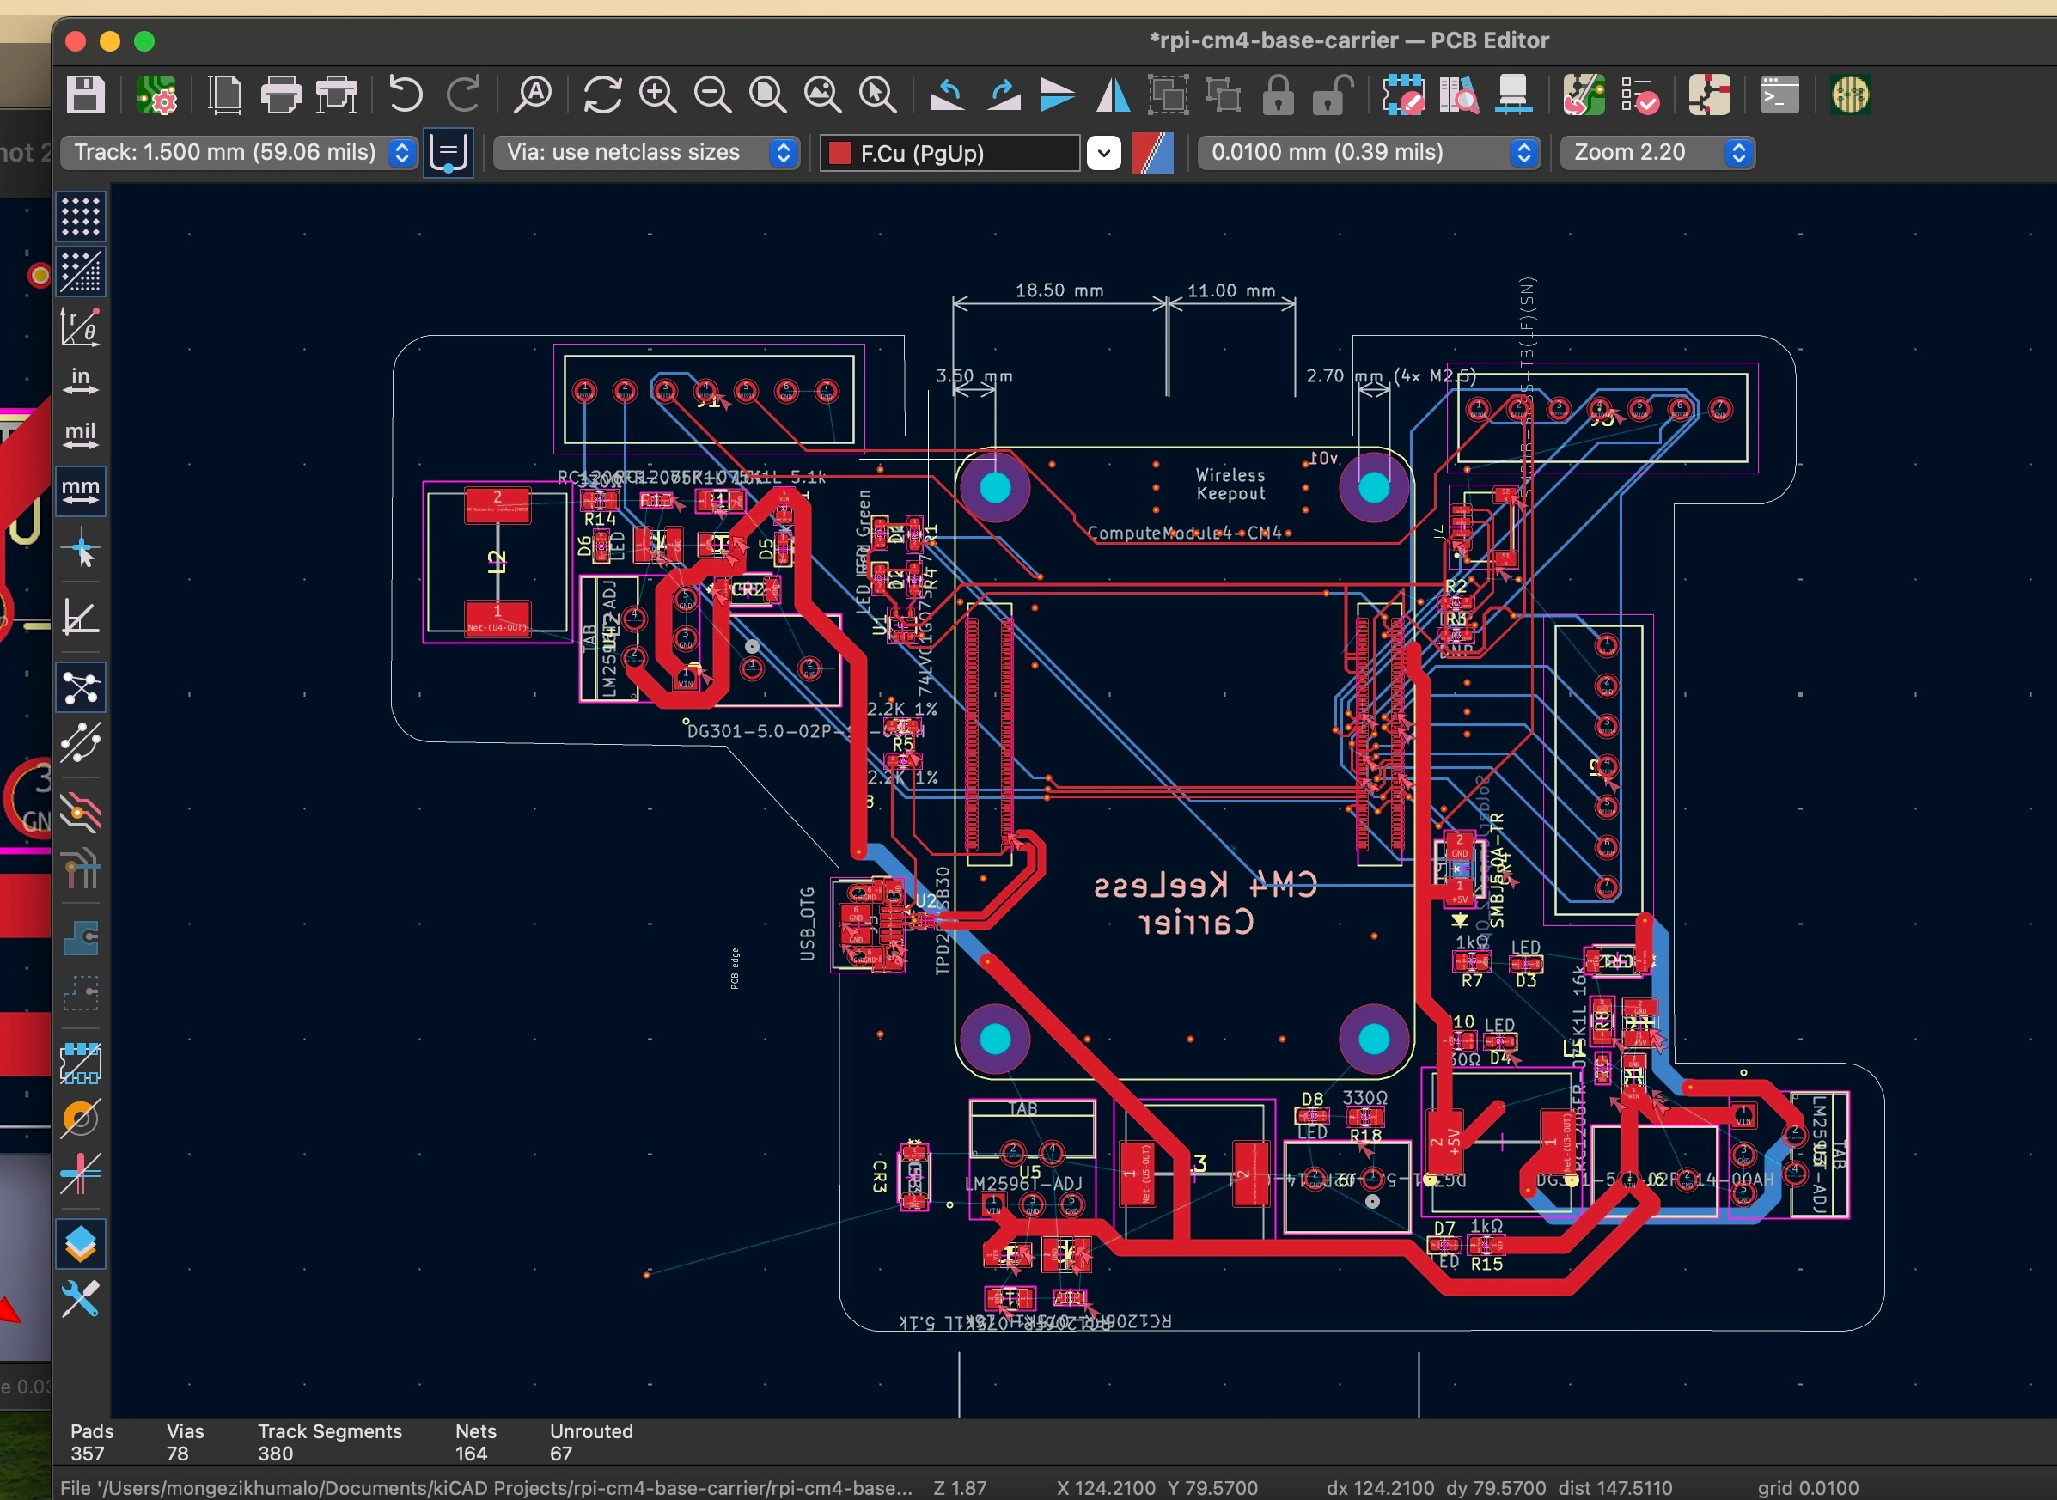2057x1500 pixels.
Task: Open the Track width dropdown
Action: point(240,153)
